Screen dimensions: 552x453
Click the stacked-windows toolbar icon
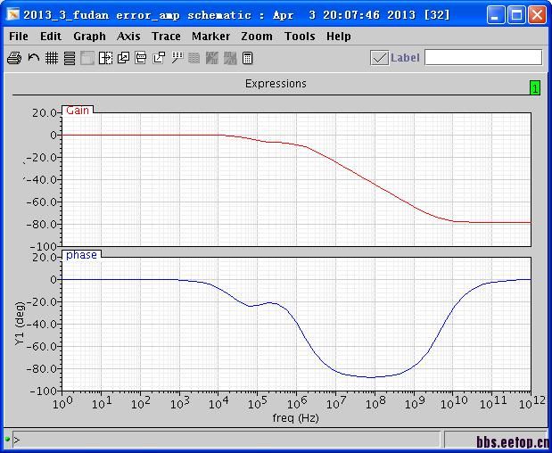pos(141,58)
